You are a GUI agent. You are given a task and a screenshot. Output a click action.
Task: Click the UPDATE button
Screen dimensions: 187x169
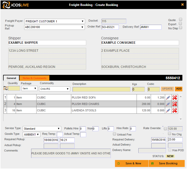(x=167, y=89)
